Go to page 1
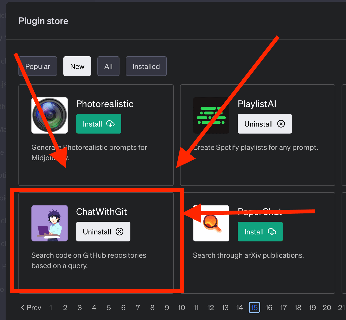 click(51, 308)
